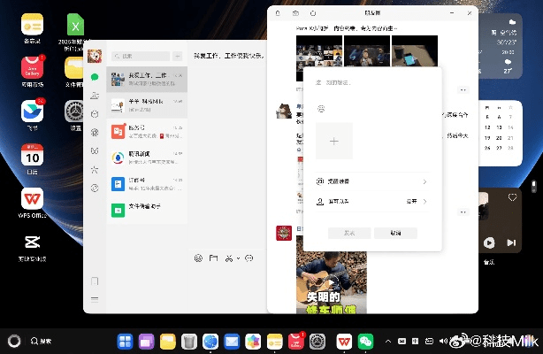Viewport: 543px width, 354px height.
Task: Open the second photo thumbnail in Moments post
Action: pos(367,51)
